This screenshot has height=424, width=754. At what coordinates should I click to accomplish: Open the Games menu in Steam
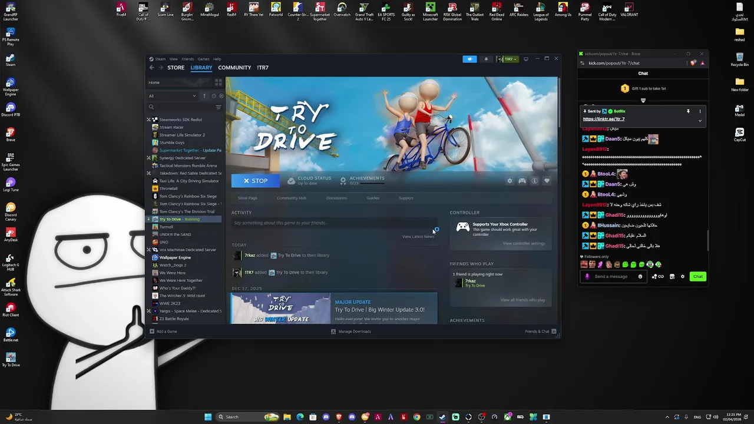203,59
